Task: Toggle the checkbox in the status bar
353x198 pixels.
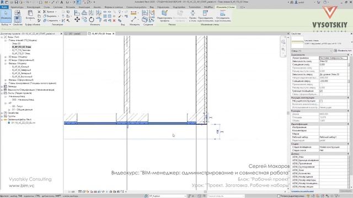Action: pyautogui.click(x=279, y=196)
